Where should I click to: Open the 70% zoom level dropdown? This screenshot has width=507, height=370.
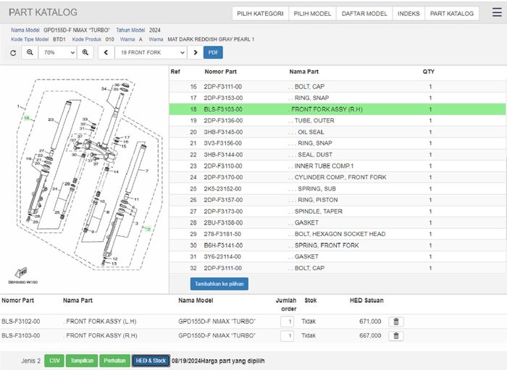[58, 53]
